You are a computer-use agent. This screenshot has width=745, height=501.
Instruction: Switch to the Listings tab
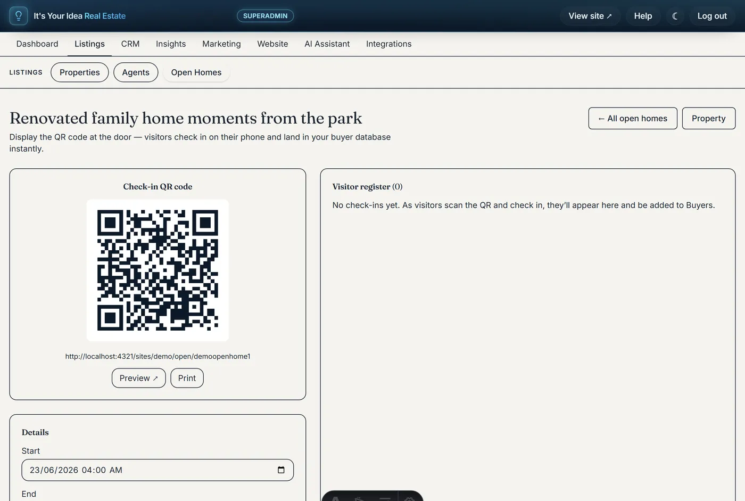[89, 44]
